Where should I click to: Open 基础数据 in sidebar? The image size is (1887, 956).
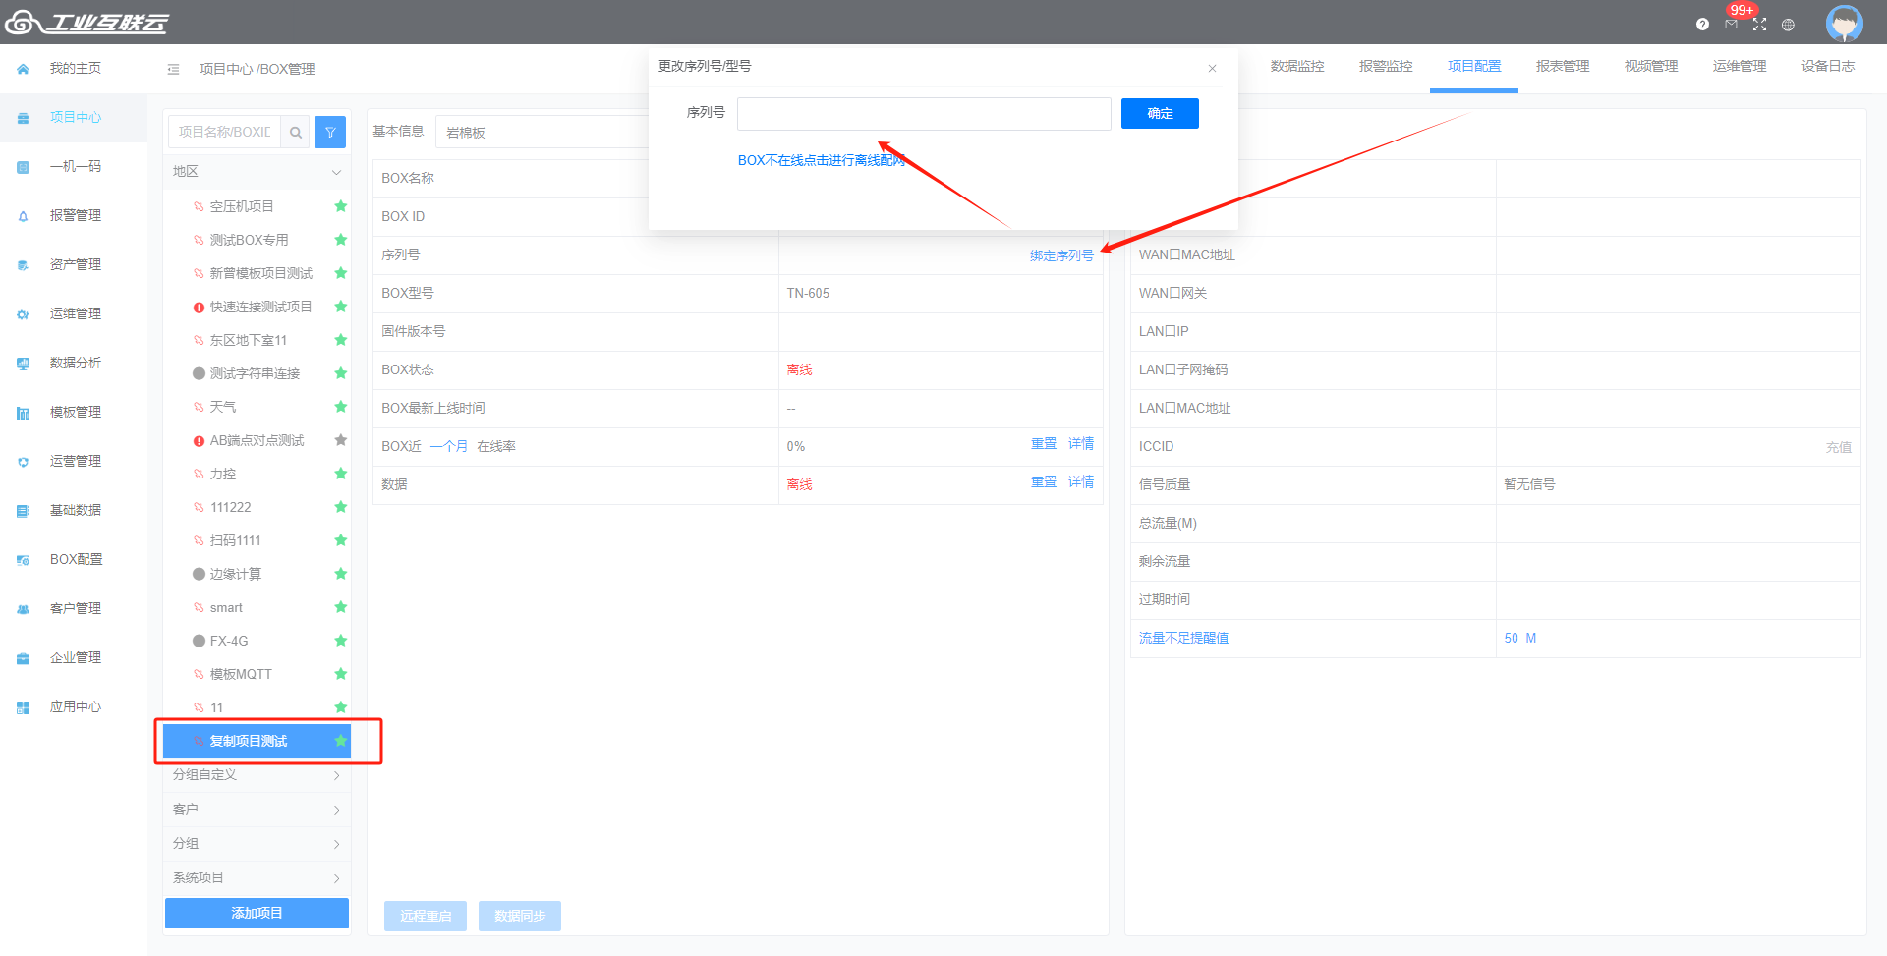click(74, 510)
